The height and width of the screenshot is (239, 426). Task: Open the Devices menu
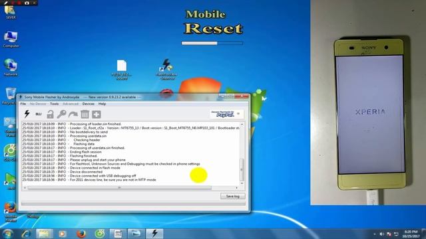[x=89, y=104]
